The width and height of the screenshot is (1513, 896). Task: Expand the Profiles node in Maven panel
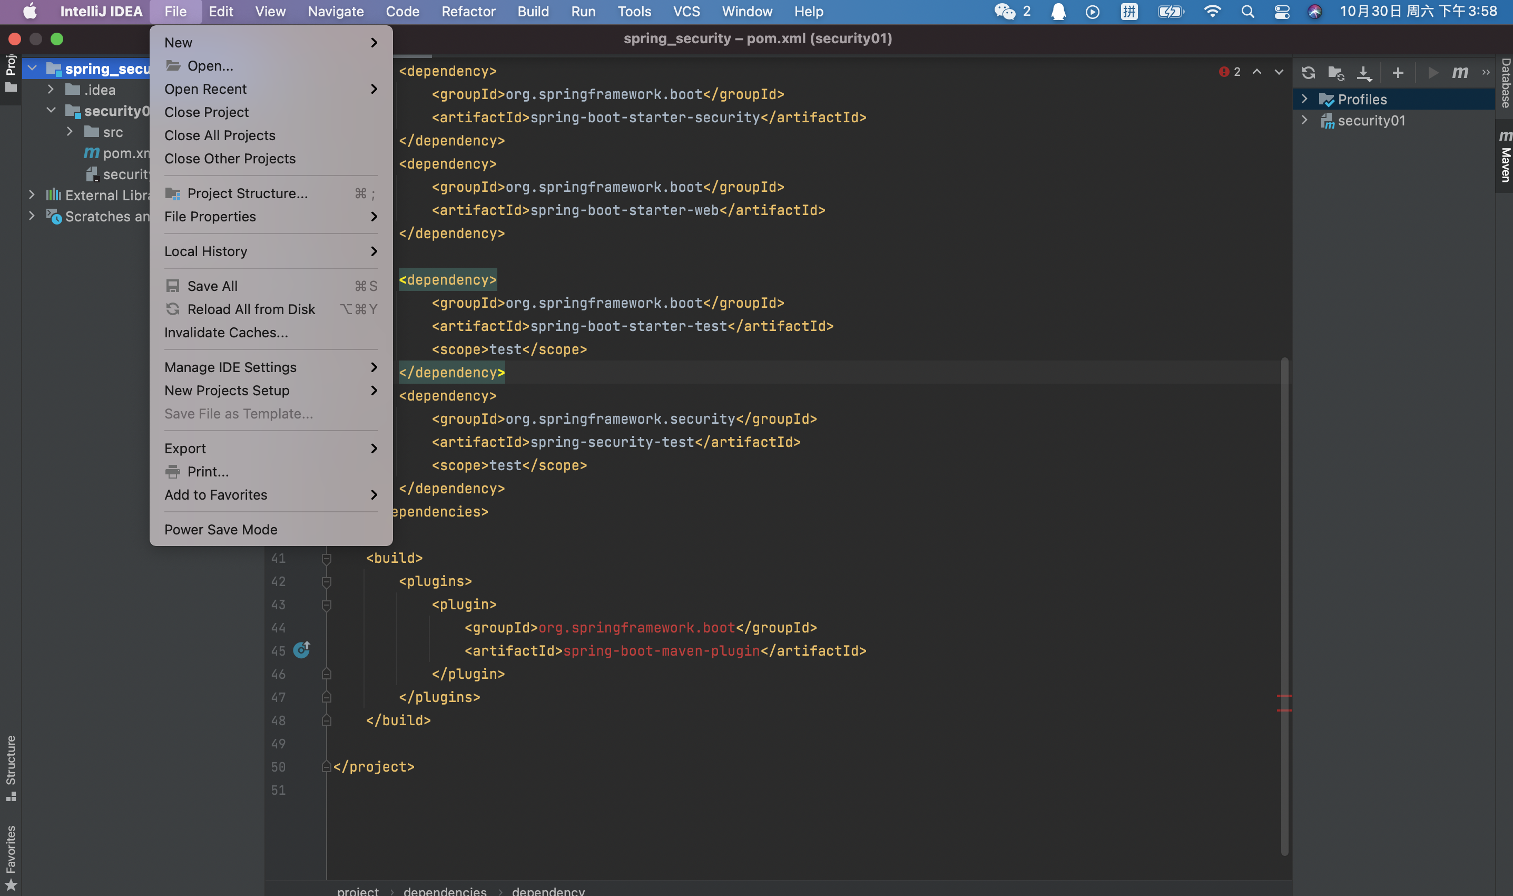[x=1305, y=99]
